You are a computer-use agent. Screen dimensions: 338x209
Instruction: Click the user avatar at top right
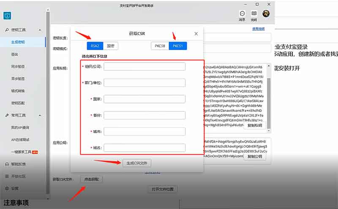pyautogui.click(x=266, y=13)
